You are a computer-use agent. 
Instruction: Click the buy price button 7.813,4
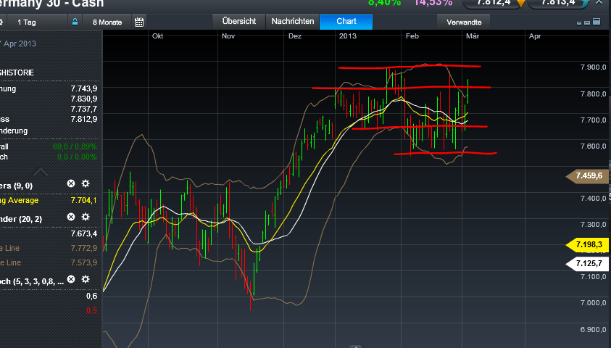[558, 3]
